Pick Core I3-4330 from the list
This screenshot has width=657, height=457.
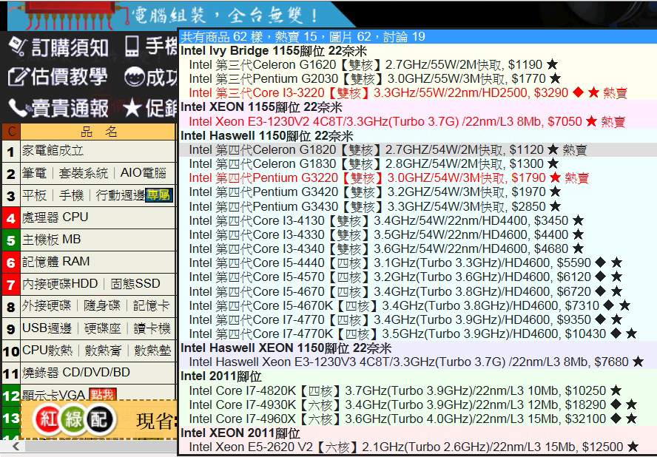coord(386,234)
